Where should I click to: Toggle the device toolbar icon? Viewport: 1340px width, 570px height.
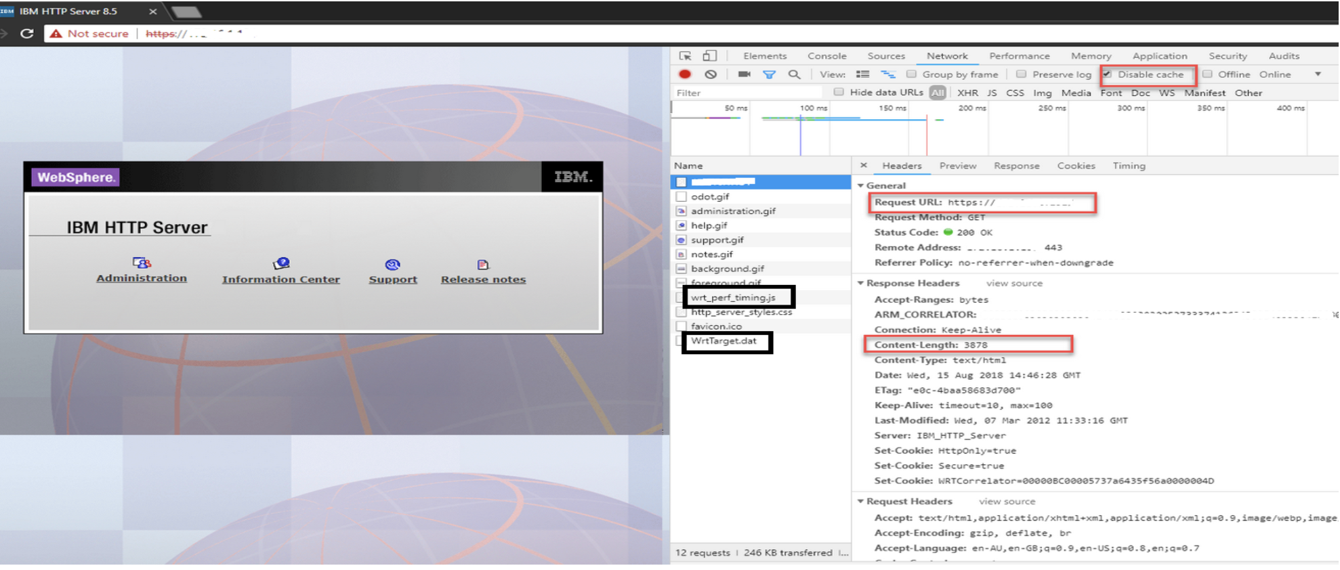tap(709, 56)
